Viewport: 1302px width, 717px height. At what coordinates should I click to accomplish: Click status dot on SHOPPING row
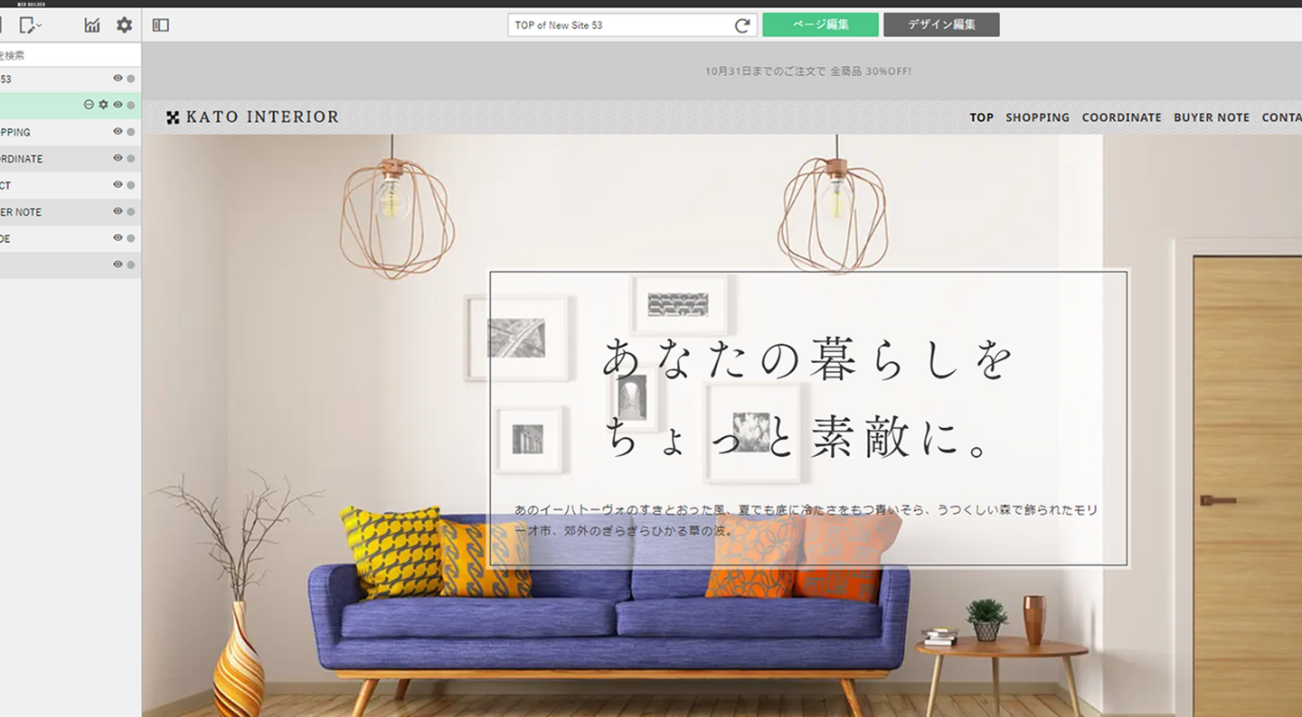pyautogui.click(x=131, y=132)
